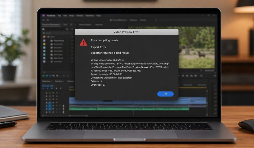Click "Component: QuickTime of type Exporter" line
This screenshot has width=254, height=148.
click(x=111, y=78)
